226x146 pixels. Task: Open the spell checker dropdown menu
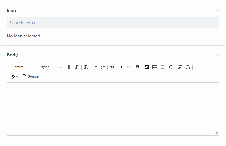pos(14,76)
